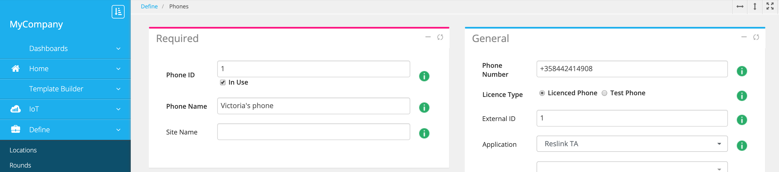Select the Licenced Phone radio button
Viewport: 779px width, 172px height.
(542, 93)
